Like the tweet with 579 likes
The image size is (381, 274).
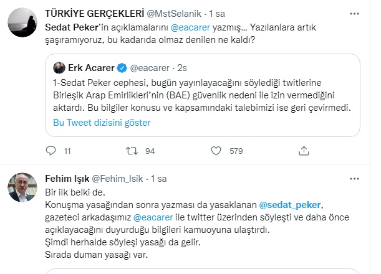(215, 150)
